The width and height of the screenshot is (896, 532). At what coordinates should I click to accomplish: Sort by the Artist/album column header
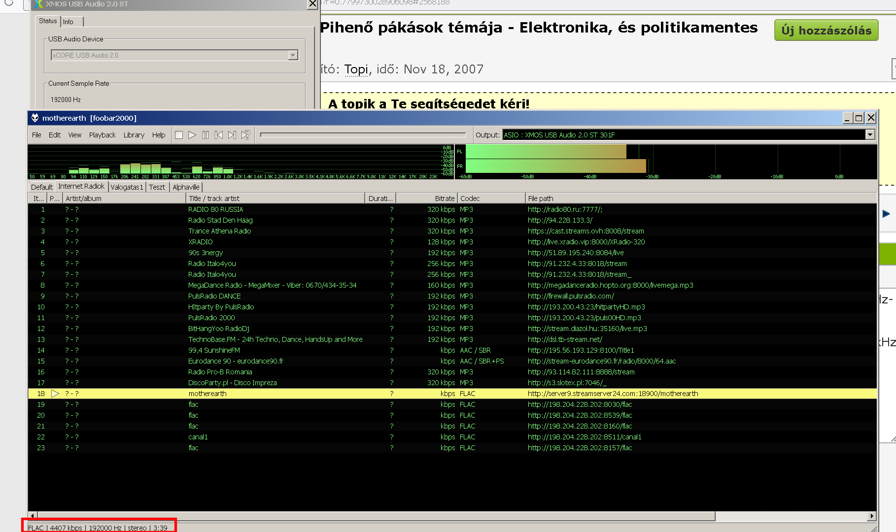[125, 199]
